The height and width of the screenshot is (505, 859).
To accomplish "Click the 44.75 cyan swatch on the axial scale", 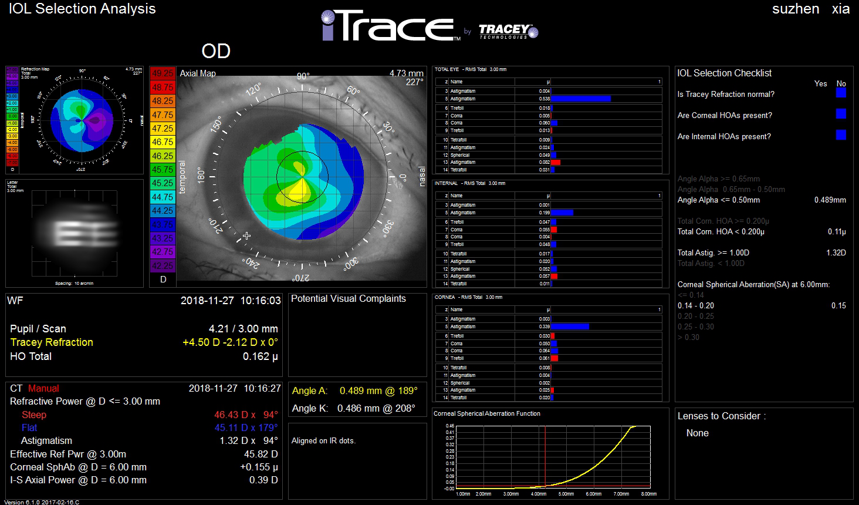I will 163,197.
